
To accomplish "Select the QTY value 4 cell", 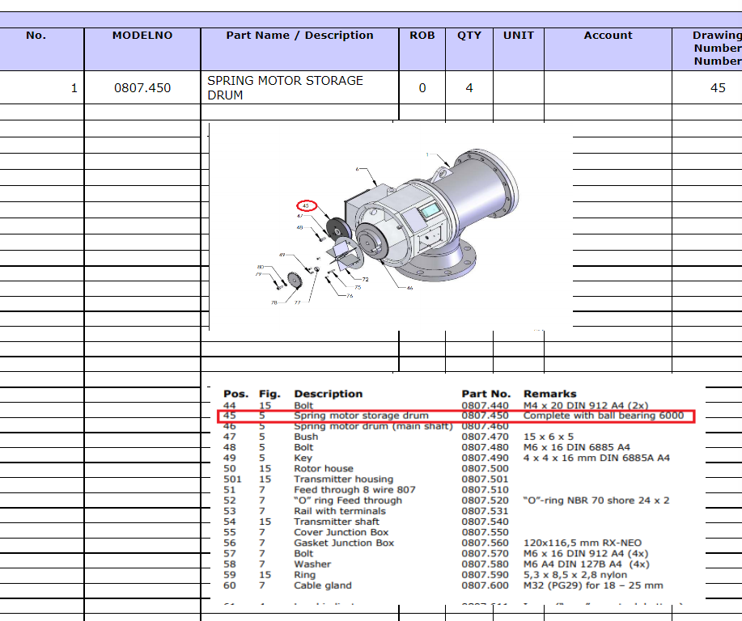I will click(x=469, y=87).
